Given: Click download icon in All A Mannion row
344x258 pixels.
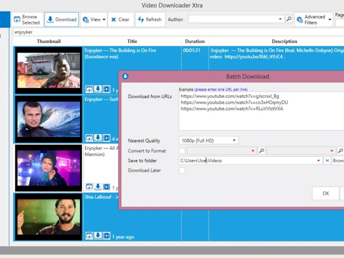Looking at the screenshot, I should (x=98, y=187).
